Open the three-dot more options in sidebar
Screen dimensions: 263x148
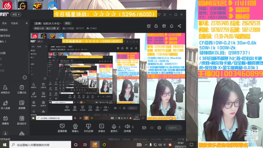[x=25, y=77]
